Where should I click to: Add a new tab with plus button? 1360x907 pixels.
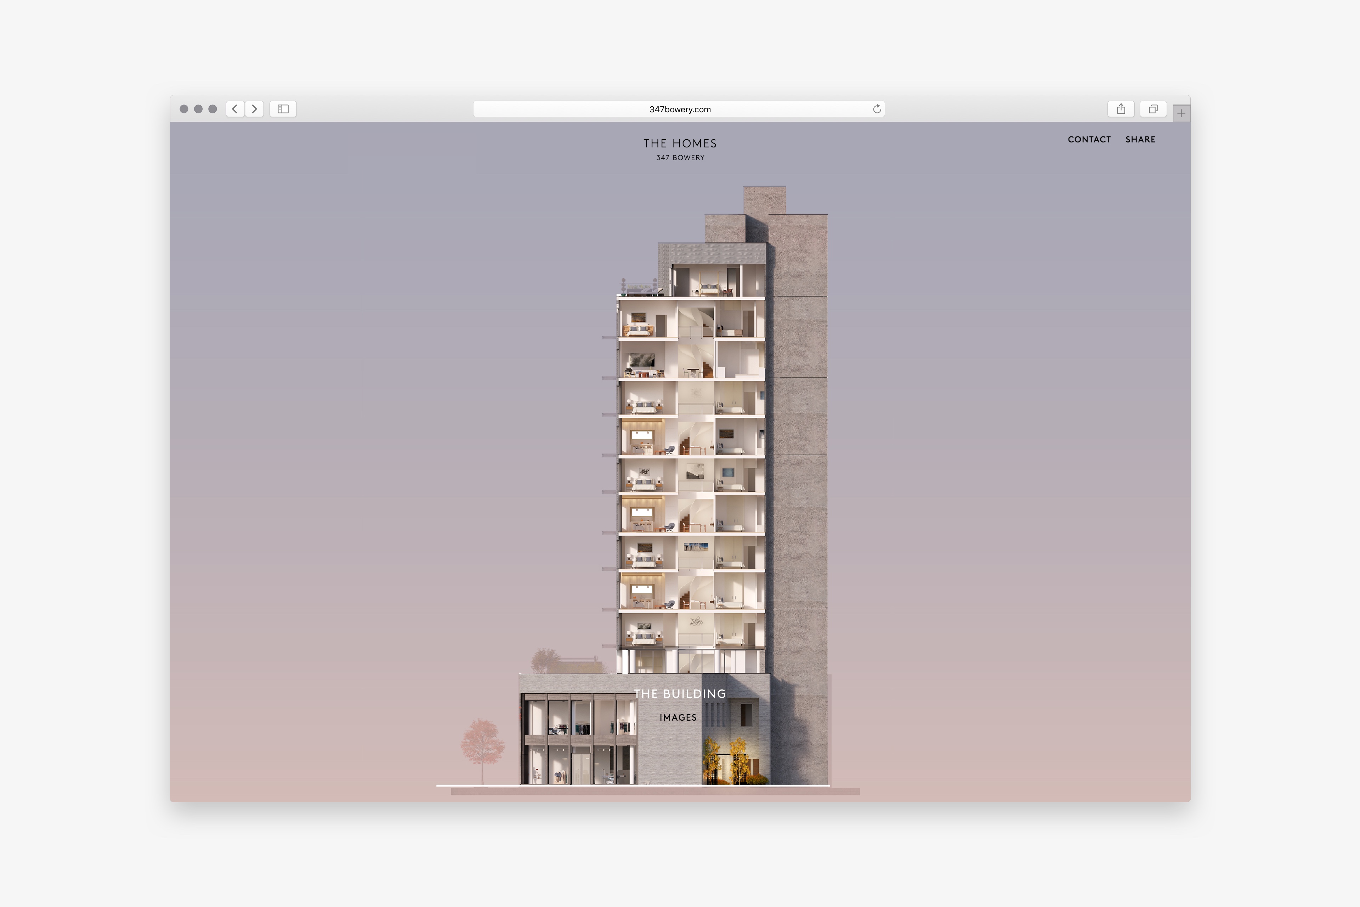coord(1181,113)
